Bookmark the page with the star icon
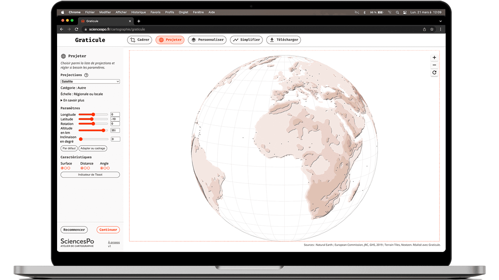Screen dimensions: 499x280 coord(432,29)
